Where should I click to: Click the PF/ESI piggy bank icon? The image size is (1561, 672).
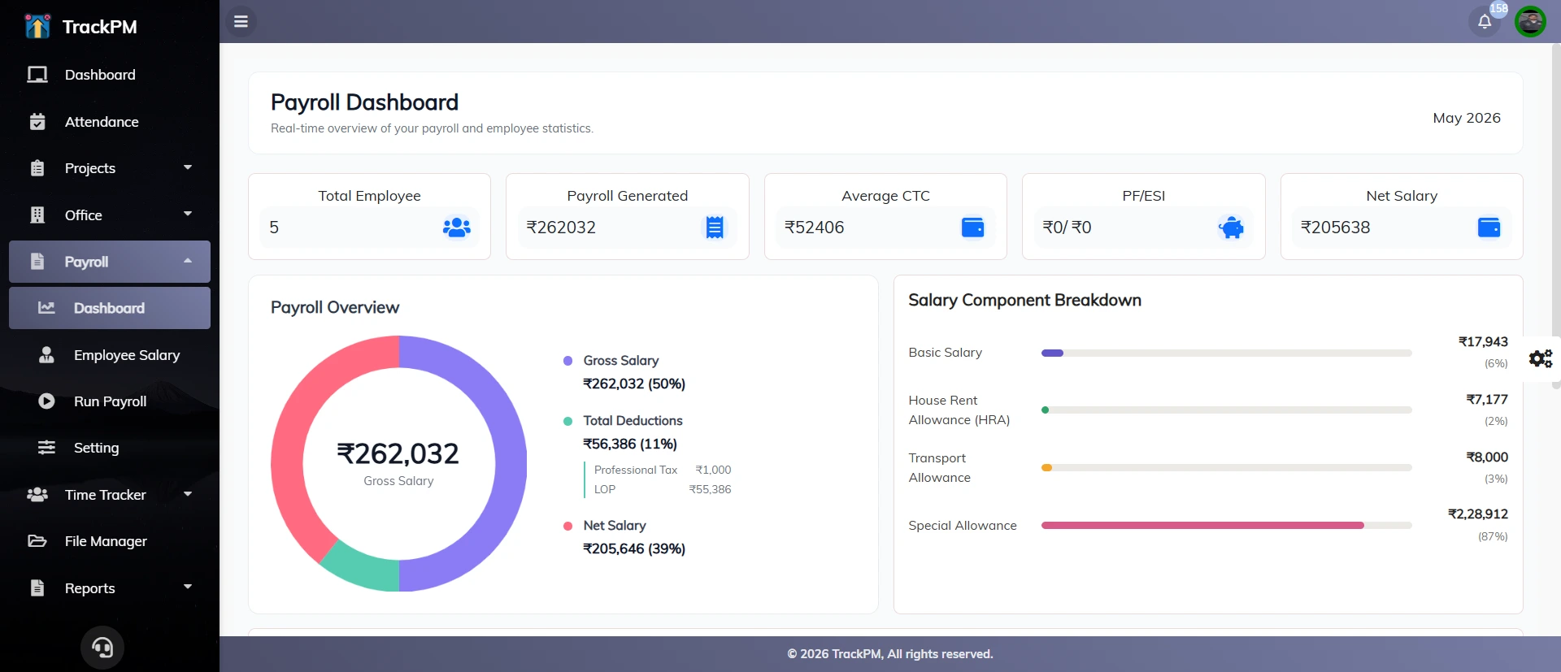(1231, 228)
